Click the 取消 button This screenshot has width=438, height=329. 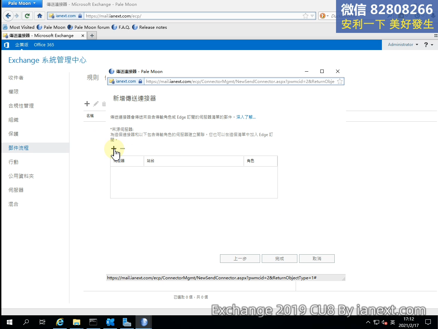(x=317, y=259)
